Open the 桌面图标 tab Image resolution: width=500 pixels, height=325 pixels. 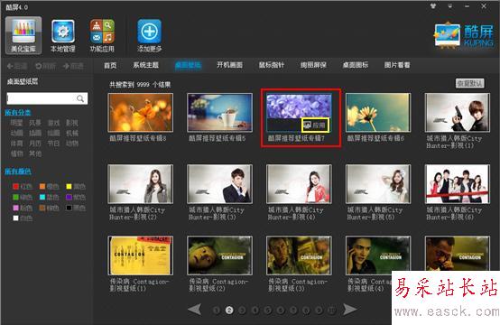(356, 65)
